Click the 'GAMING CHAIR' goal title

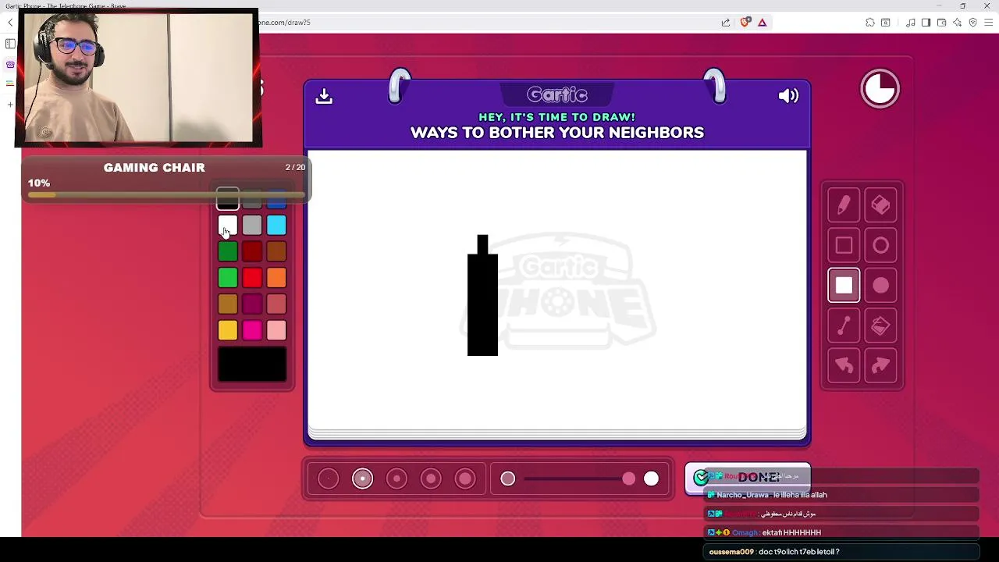155,167
